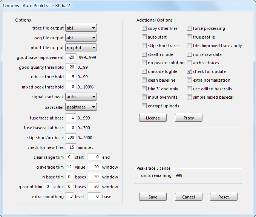Screen dimensions: 256x217
Task: Edit q count trim bases field
Action: [x=69, y=186]
